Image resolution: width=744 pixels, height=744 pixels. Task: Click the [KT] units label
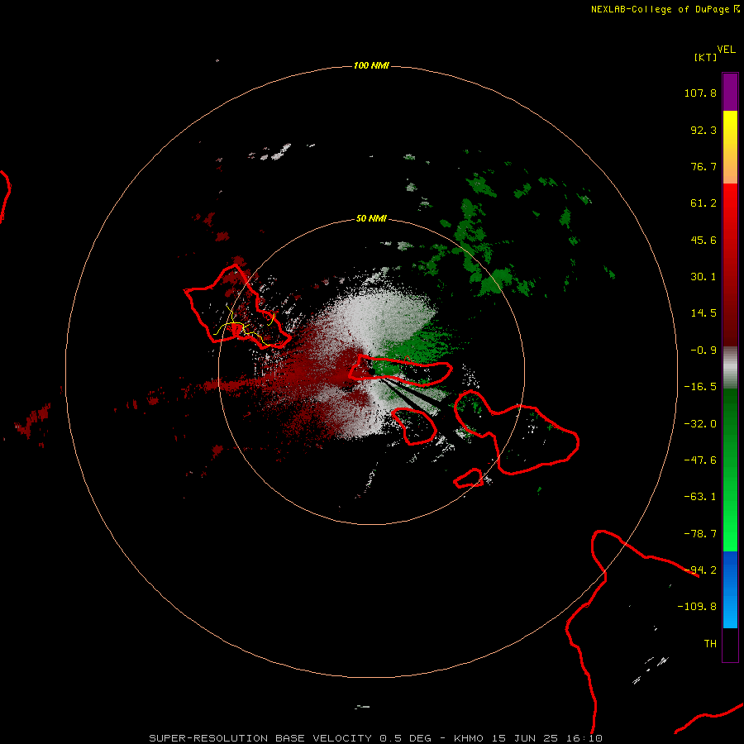coord(705,57)
